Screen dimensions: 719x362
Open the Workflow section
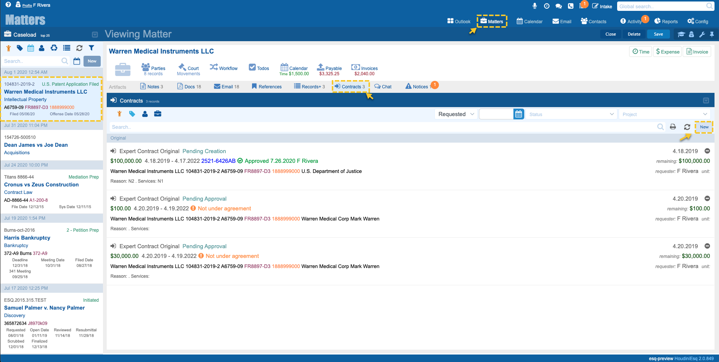[224, 68]
